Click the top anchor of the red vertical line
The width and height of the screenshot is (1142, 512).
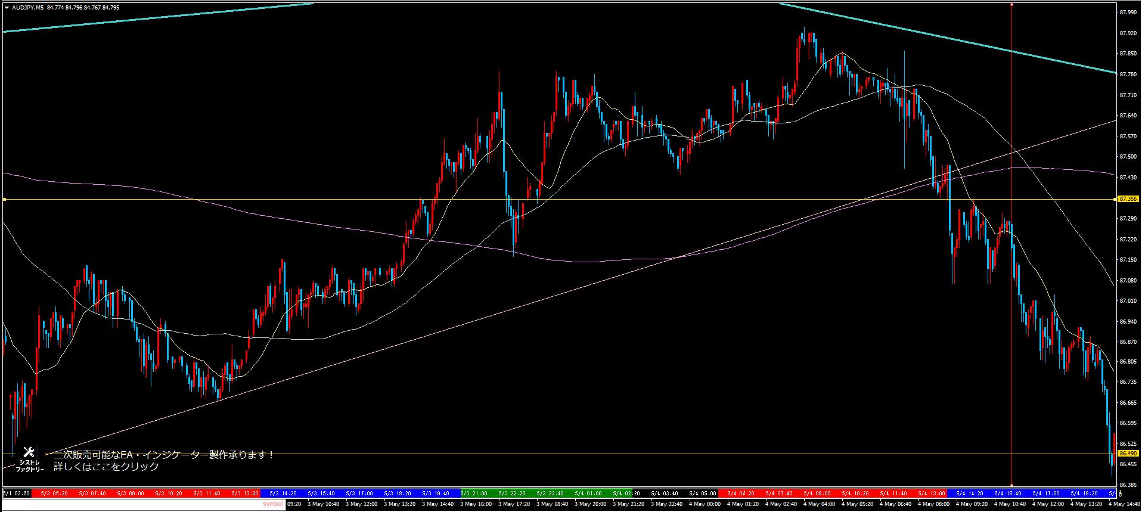click(1011, 5)
